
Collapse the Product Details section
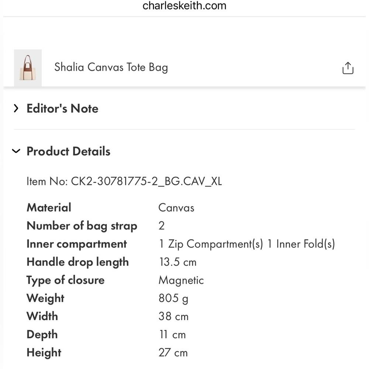pos(68,151)
